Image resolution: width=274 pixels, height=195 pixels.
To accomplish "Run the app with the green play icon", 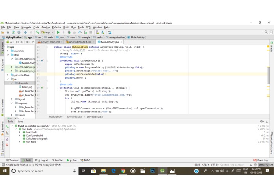I will click(x=58, y=32).
